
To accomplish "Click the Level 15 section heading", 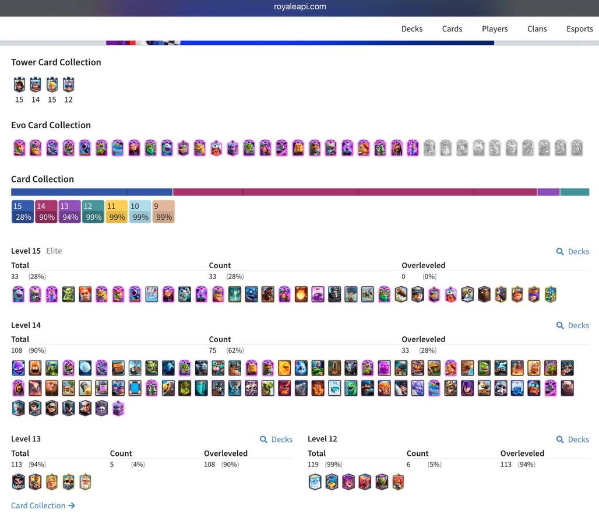I will click(x=26, y=251).
